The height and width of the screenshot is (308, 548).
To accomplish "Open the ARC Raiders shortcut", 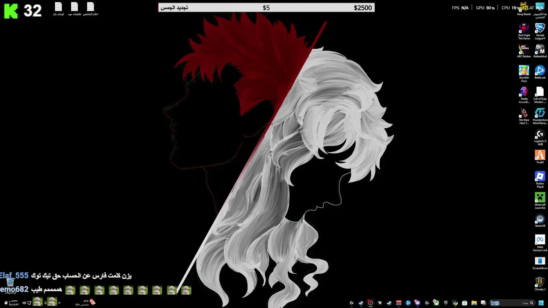I will coord(524,51).
